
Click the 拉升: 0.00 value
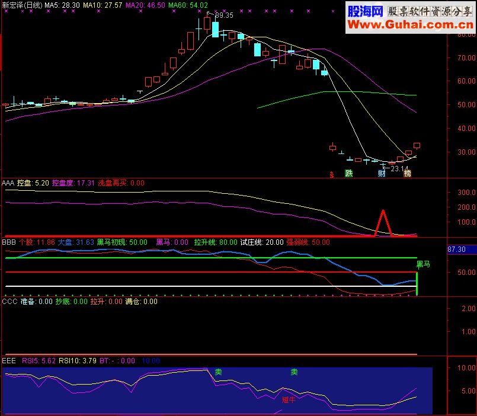click(107, 302)
